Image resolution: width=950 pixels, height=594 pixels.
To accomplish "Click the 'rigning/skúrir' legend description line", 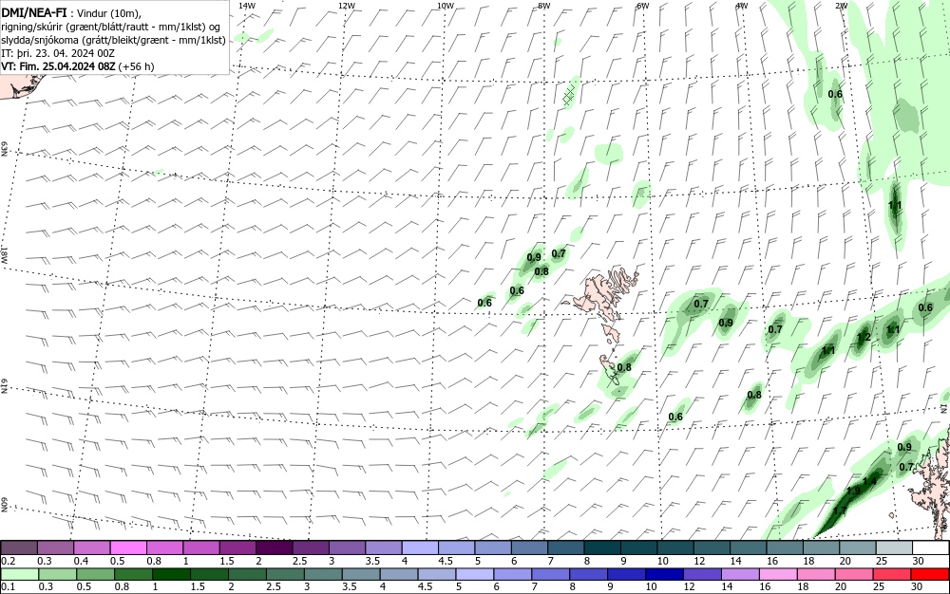I will [111, 27].
